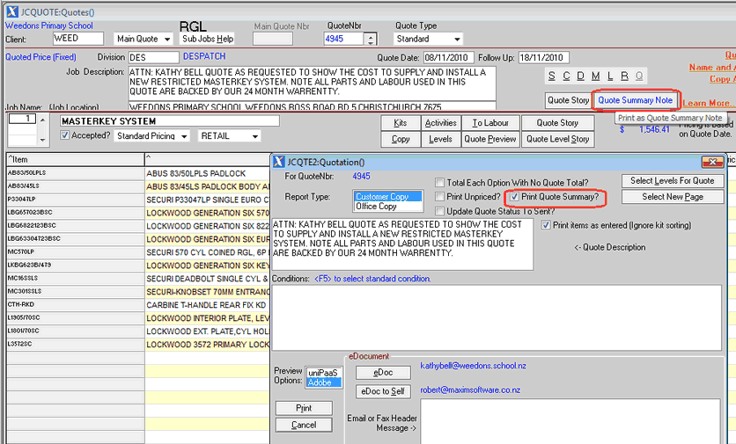Click the 'M' letter shortcut button

(x=596, y=76)
